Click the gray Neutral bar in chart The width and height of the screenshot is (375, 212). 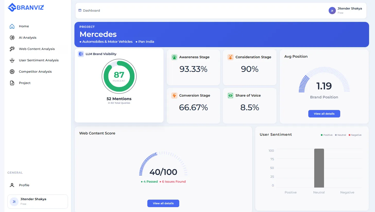pos(319,168)
